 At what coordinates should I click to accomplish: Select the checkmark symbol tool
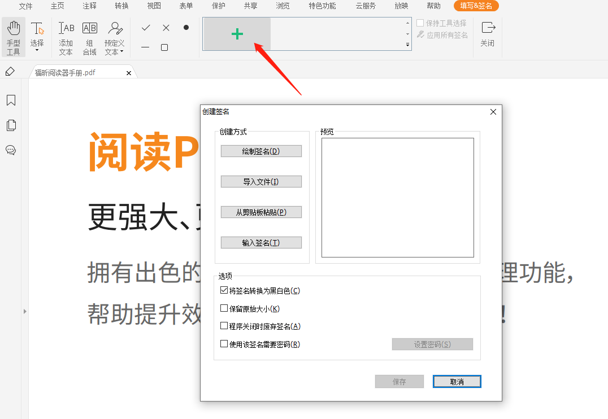click(146, 28)
